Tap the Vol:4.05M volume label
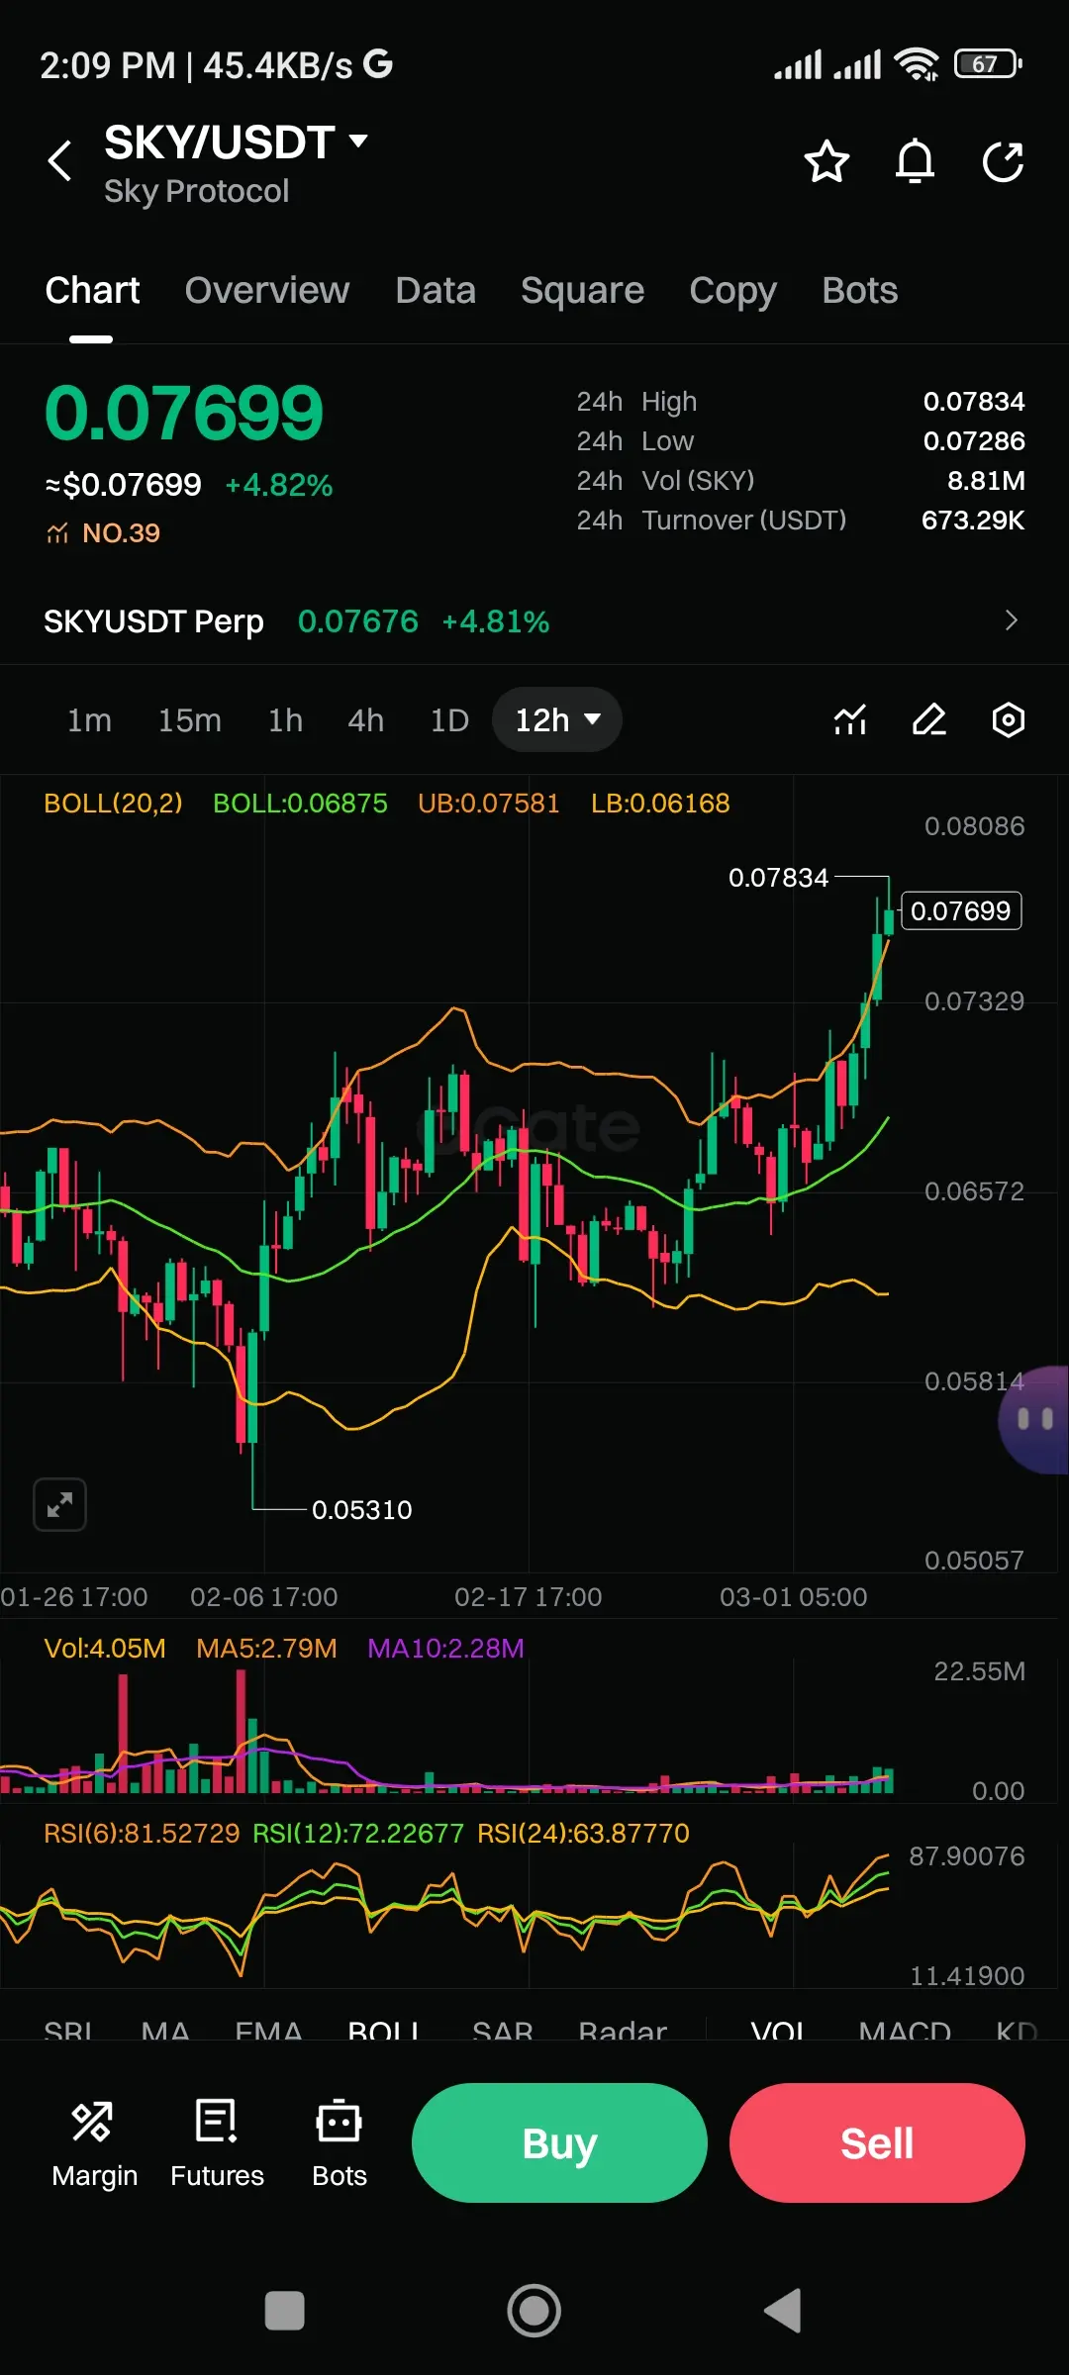Screen dimensions: 1069x2375 click(x=105, y=1648)
